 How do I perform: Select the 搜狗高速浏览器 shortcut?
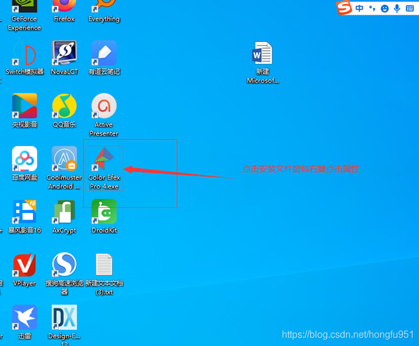pos(64,274)
